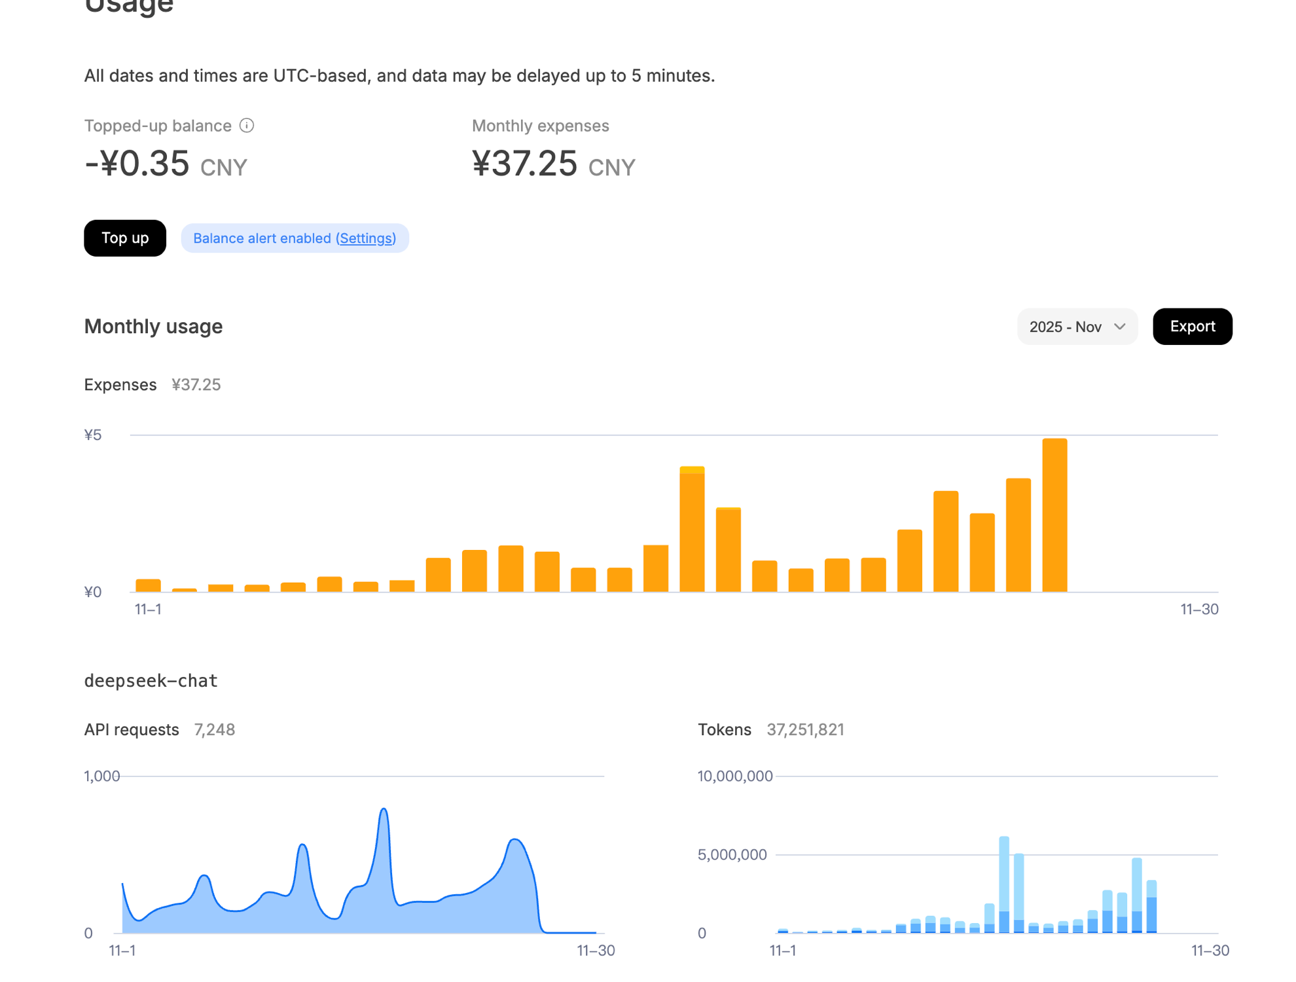Image resolution: width=1296 pixels, height=982 pixels.
Task: Click the last blue Tokens bar
Action: pos(1151,910)
